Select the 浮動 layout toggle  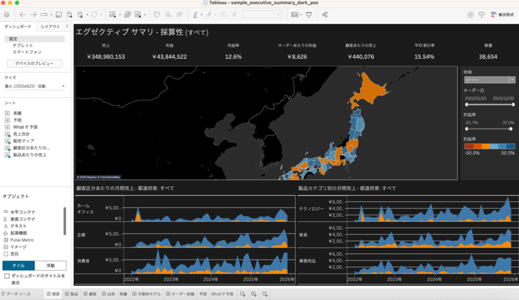51,266
